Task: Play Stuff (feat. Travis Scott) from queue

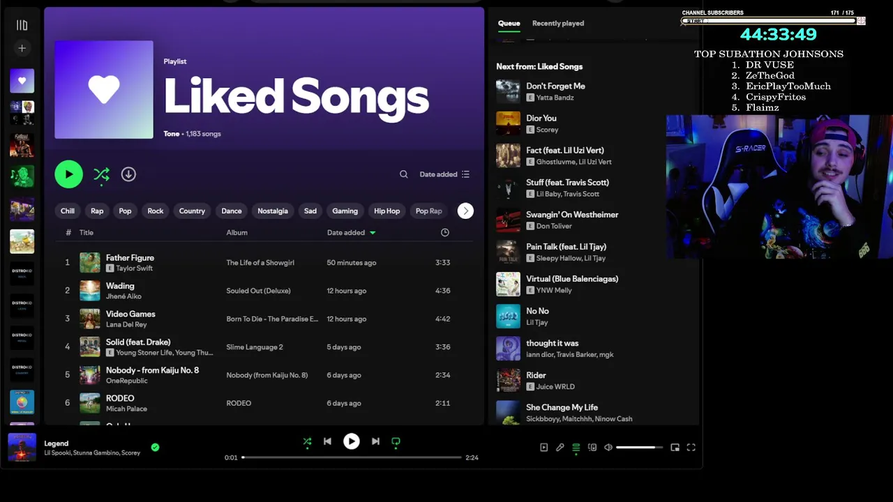Action: click(x=593, y=188)
